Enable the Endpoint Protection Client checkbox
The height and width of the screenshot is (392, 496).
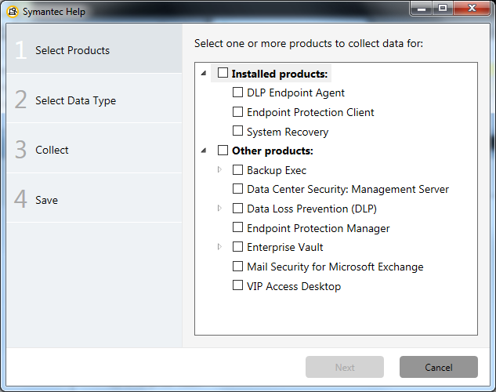tap(237, 111)
